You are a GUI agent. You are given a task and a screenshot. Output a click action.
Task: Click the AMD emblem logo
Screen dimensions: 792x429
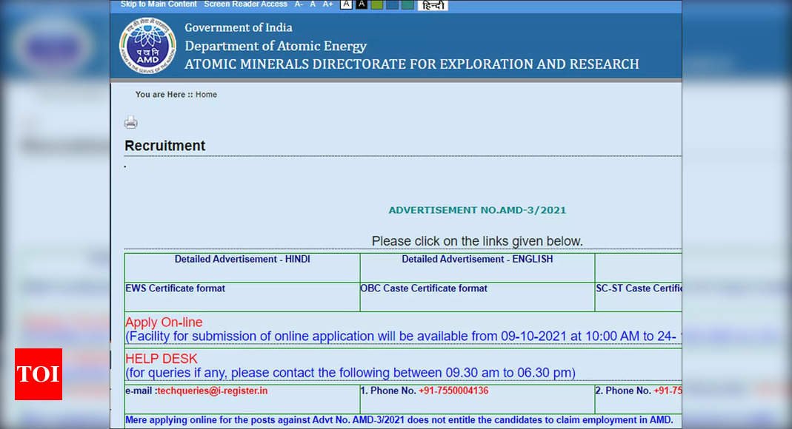pyautogui.click(x=147, y=46)
